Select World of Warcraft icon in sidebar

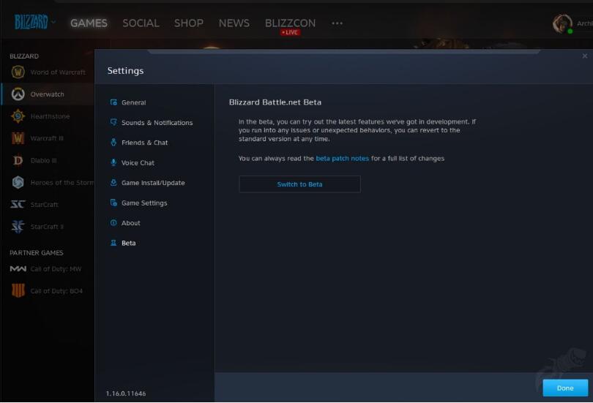(x=18, y=72)
